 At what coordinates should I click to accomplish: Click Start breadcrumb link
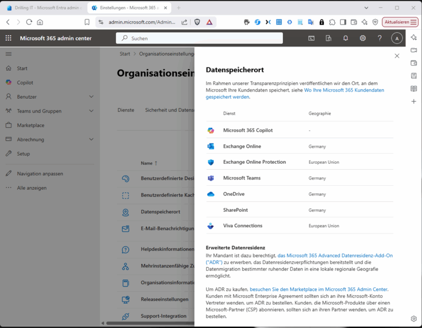pyautogui.click(x=125, y=54)
